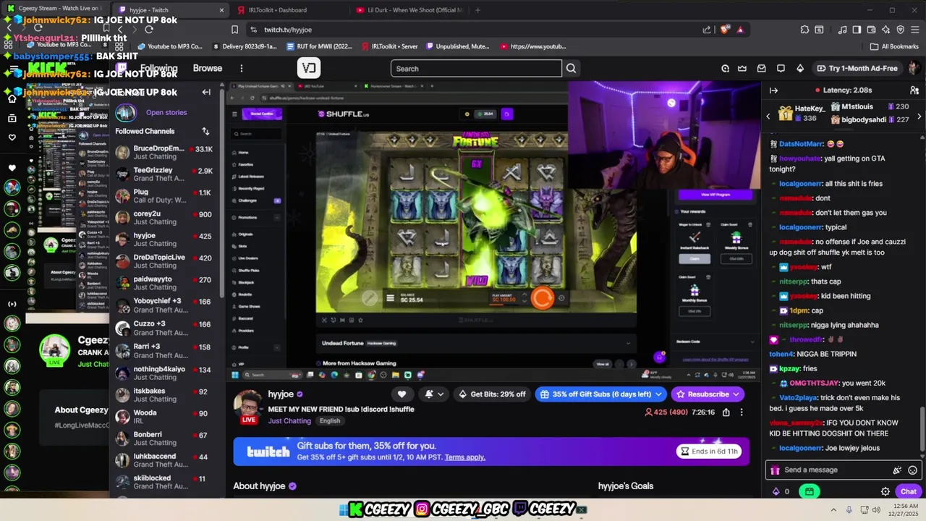
Task: Open notification bell dropdown
Action: (433, 394)
